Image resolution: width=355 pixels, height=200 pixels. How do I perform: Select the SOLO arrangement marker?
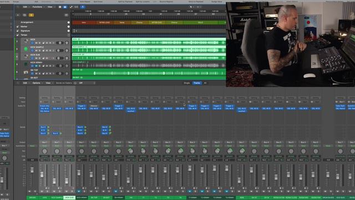(200, 22)
